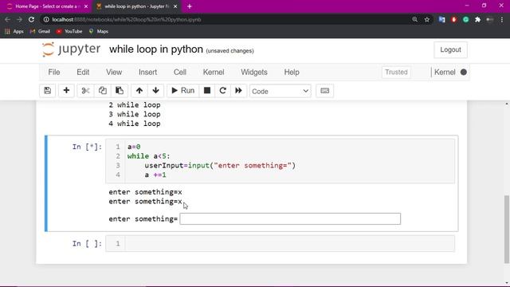Open the View menu
Screen dimensions: 510x287
click(114, 73)
